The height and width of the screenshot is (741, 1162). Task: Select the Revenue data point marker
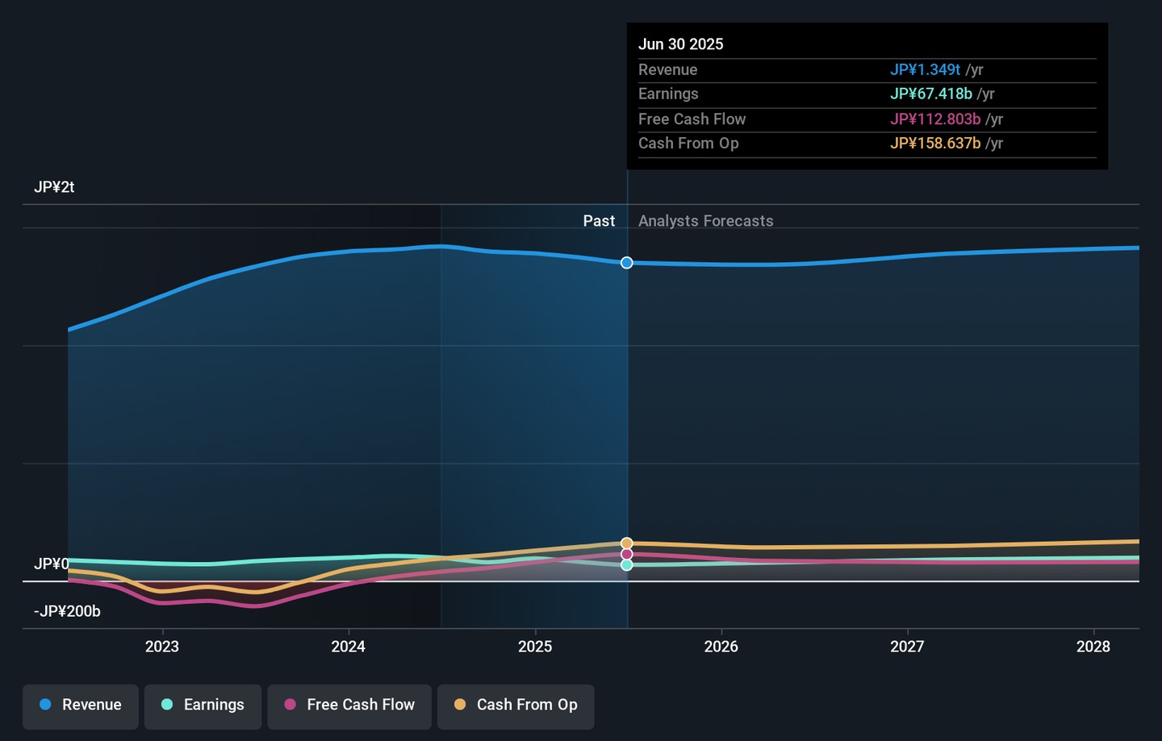pos(627,263)
